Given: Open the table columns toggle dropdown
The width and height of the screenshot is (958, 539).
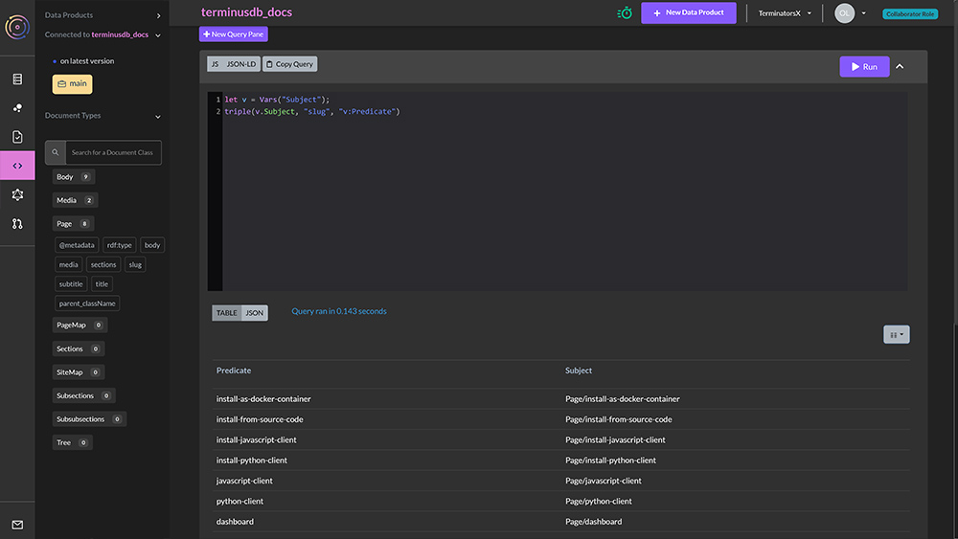Looking at the screenshot, I should click(x=897, y=334).
